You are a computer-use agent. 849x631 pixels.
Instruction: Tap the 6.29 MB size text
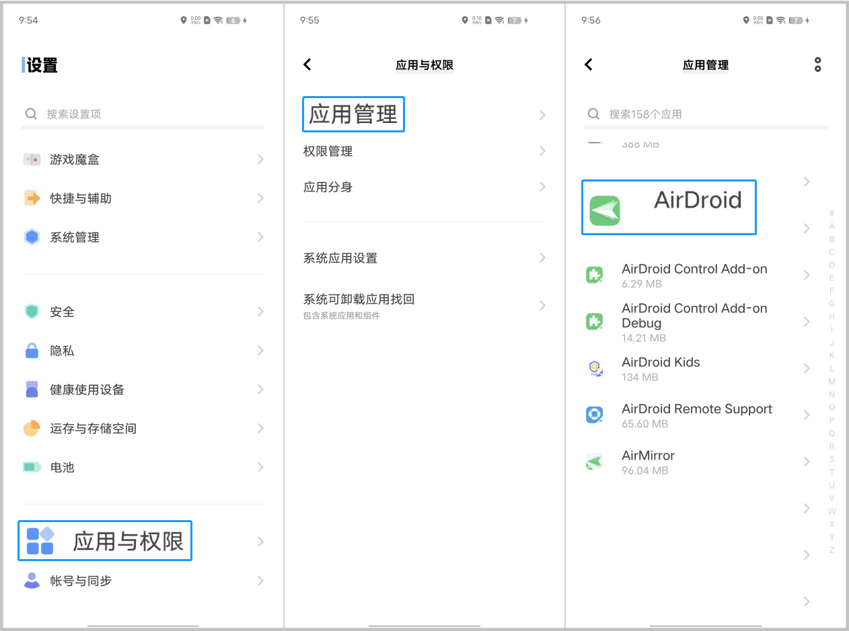(x=642, y=284)
